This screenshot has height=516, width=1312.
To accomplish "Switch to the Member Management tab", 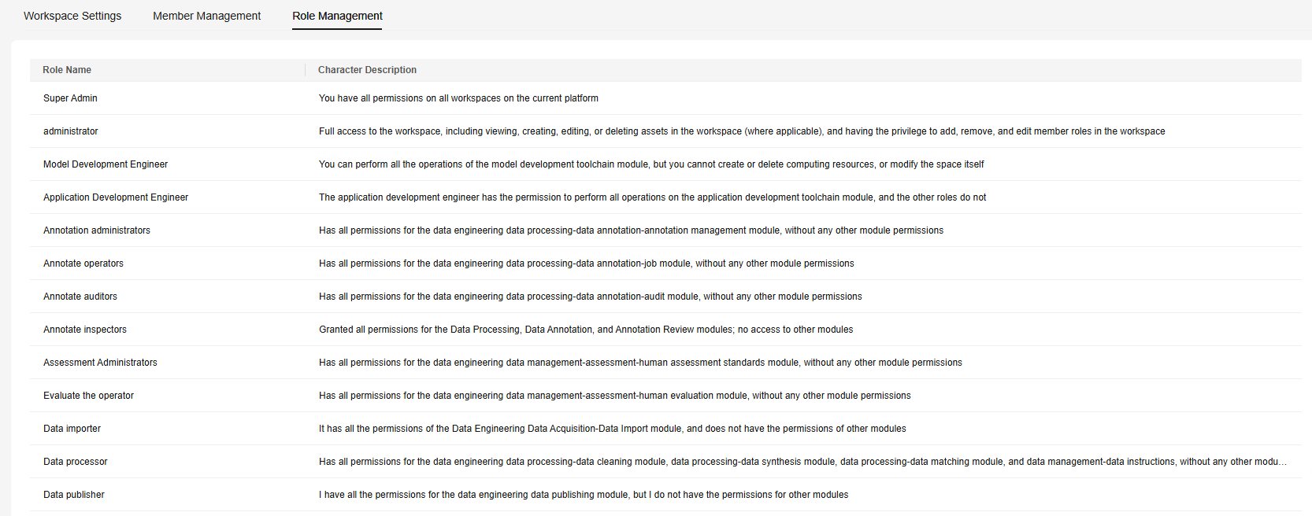I will (x=206, y=16).
